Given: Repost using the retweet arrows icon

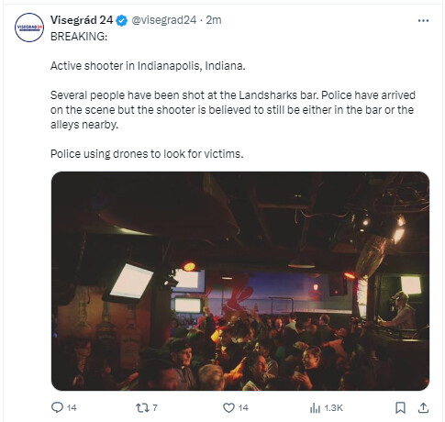Looking at the screenshot, I should (x=142, y=407).
